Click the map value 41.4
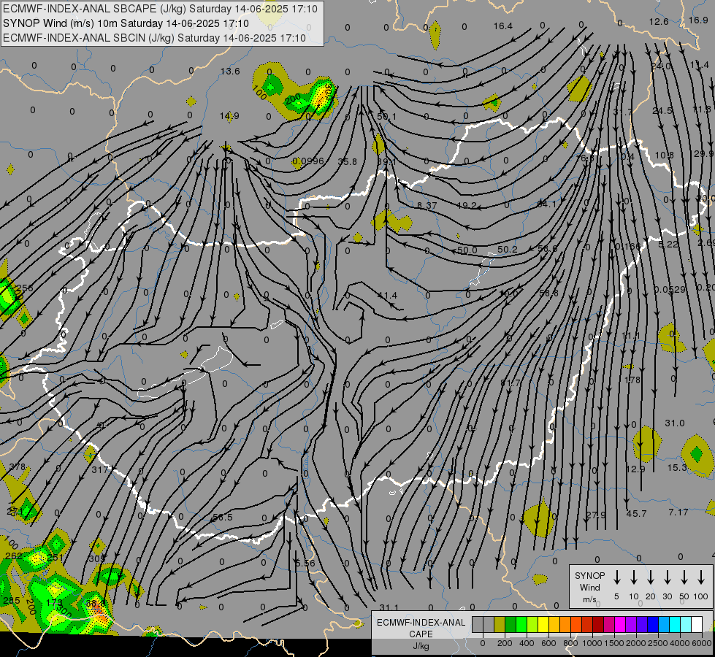Image resolution: width=715 pixels, height=657 pixels. [388, 296]
